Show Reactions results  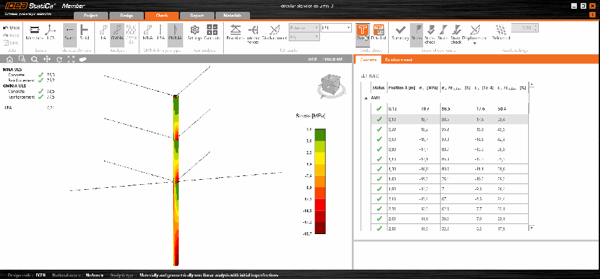236,33
